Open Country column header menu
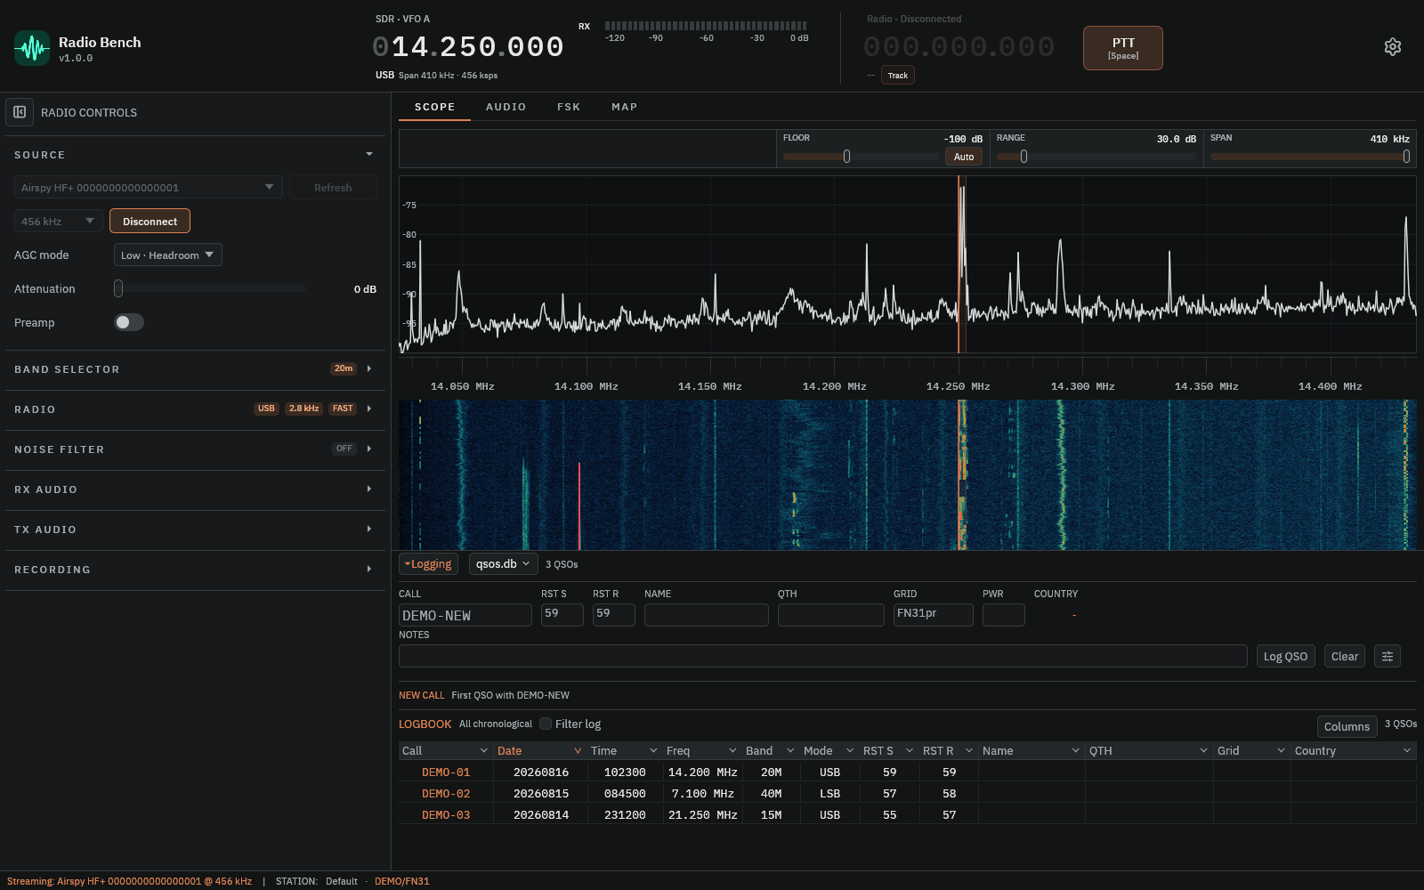Screen dimensions: 1424x890 (1407, 750)
